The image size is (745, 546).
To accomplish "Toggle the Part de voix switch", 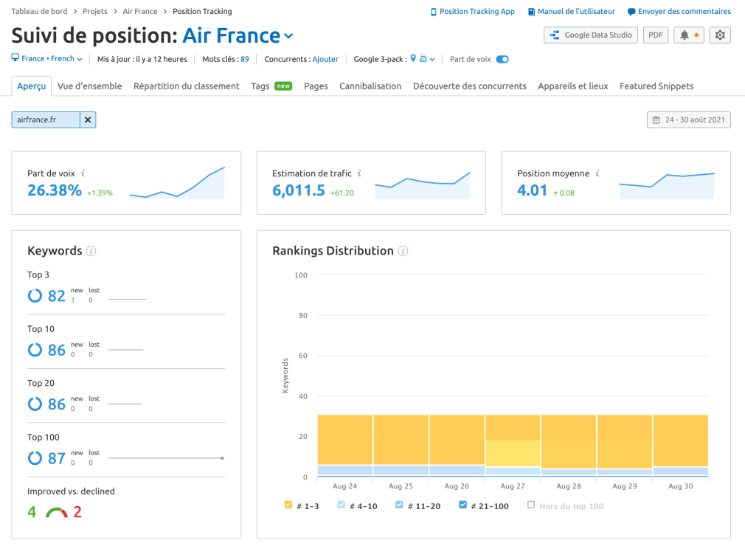I will [x=502, y=60].
